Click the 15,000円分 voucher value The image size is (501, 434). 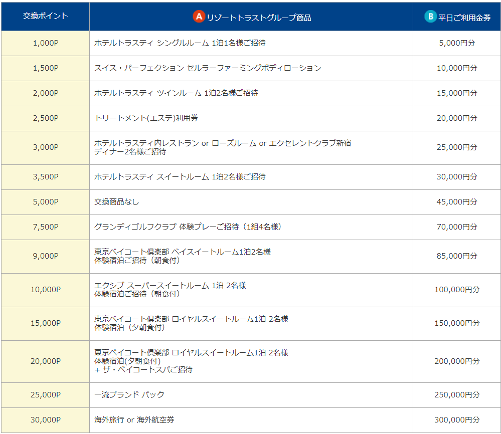click(457, 93)
